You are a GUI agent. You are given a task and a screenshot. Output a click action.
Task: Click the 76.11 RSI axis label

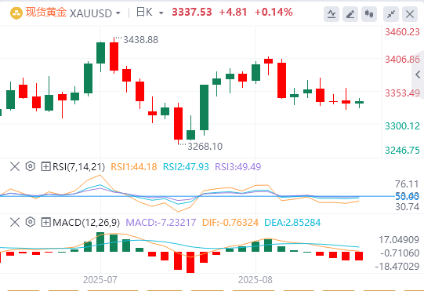pos(407,184)
